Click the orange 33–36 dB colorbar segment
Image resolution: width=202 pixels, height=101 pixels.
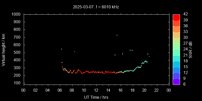point(176,29)
